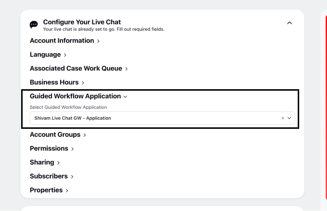Expand the Properties section
Screen dimensions: 327x211
[49, 190]
